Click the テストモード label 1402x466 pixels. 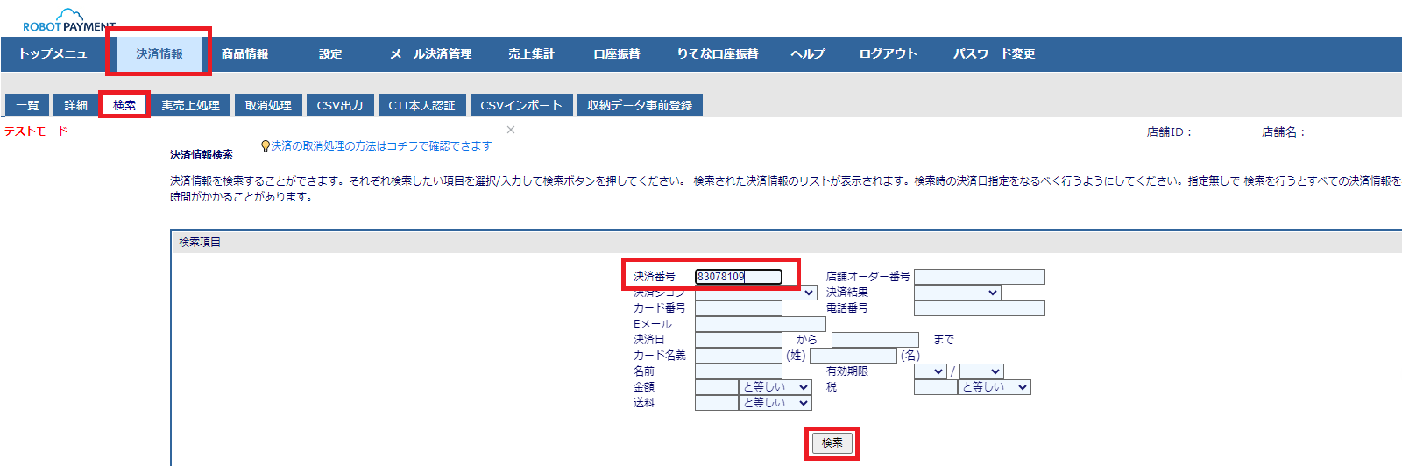coord(36,131)
